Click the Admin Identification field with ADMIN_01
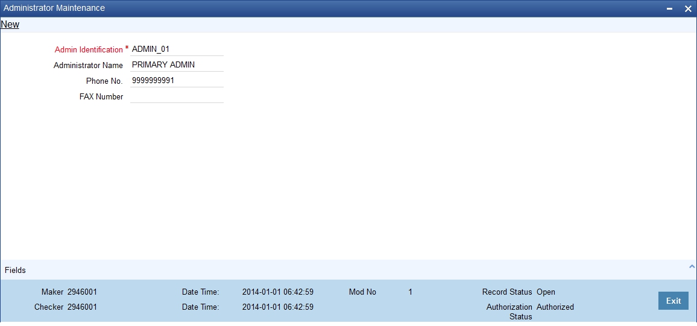 tap(177, 49)
